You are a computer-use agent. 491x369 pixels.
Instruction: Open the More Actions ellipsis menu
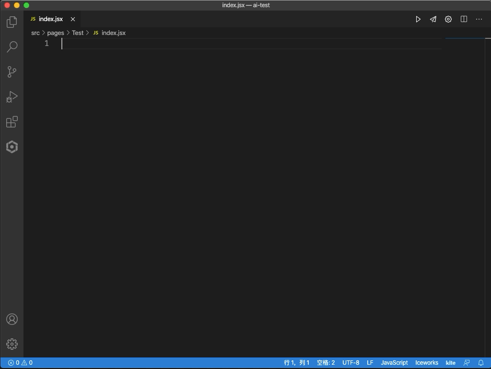[479, 19]
